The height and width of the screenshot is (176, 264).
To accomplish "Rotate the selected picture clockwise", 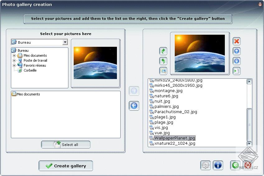I will pyautogui.click(x=163, y=51).
